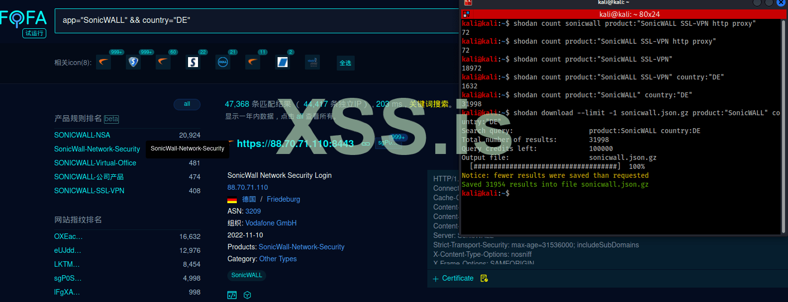The width and height of the screenshot is (788, 302).
Task: Select the last faded related icon
Action: 312,62
